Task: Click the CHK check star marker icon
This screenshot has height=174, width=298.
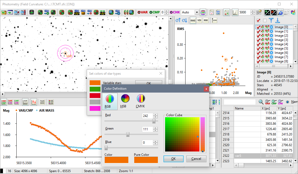Action: tap(175, 12)
